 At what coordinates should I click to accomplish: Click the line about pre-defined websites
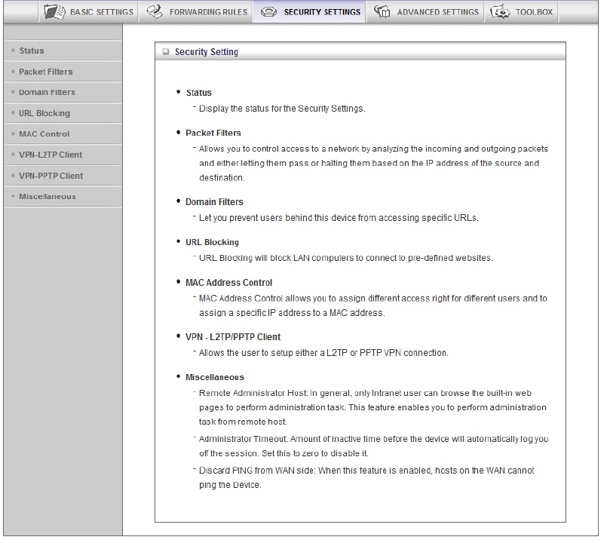click(346, 258)
